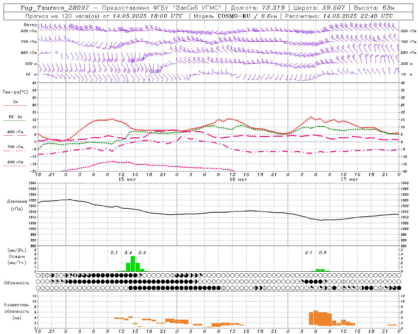Click the 2м temperature legend entry
Viewport: 418px width, 334px height.
[x=15, y=102]
